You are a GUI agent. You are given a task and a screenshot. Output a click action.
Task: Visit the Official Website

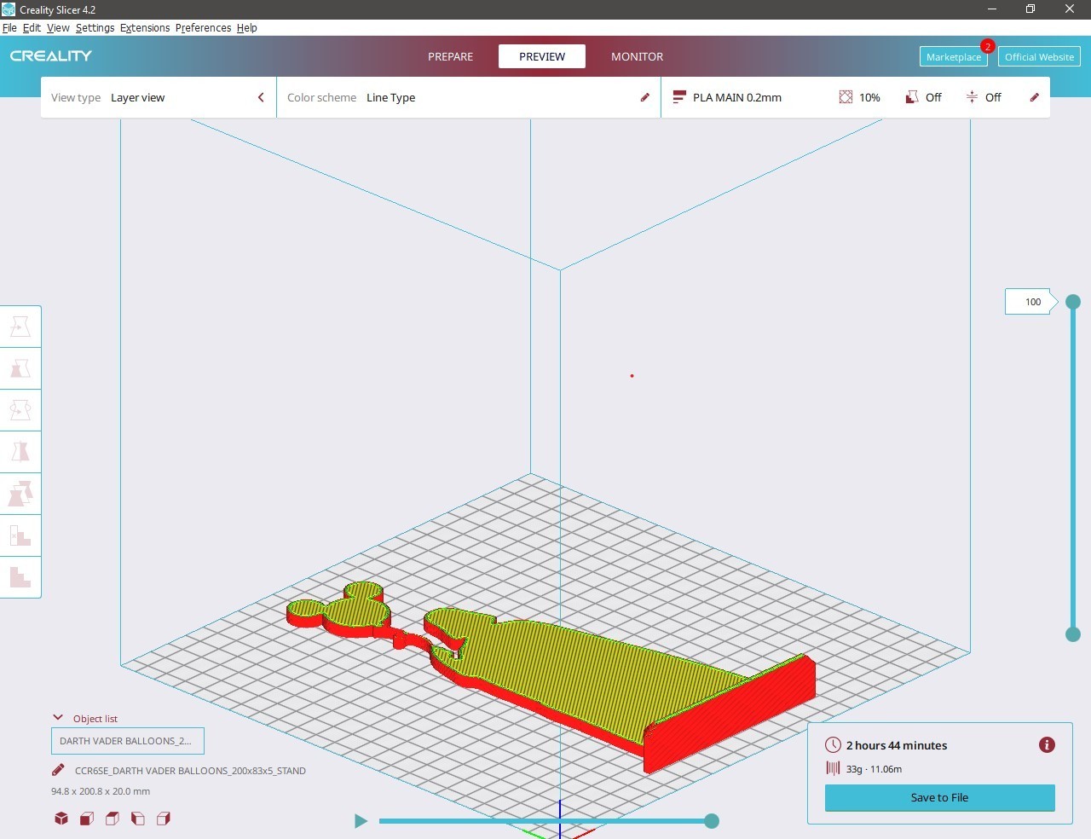(x=1039, y=57)
